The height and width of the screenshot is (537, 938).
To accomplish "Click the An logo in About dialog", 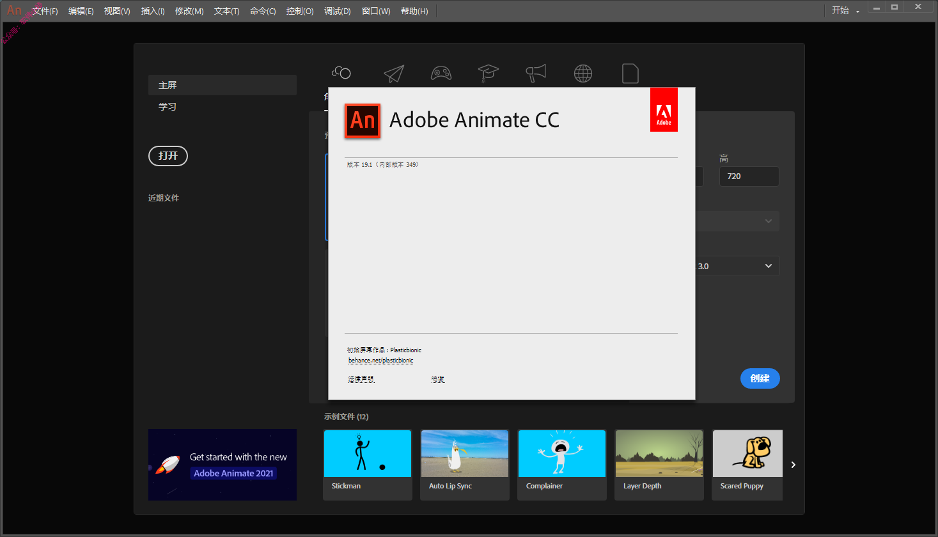I will tap(363, 121).
